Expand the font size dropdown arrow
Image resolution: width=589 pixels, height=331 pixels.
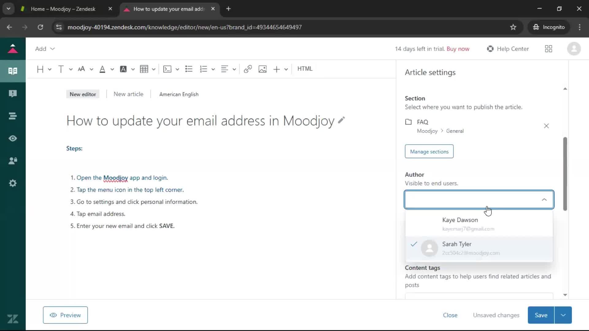[91, 70]
